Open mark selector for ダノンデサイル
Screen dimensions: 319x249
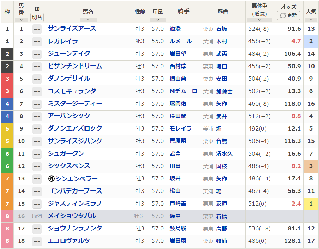(x=37, y=79)
